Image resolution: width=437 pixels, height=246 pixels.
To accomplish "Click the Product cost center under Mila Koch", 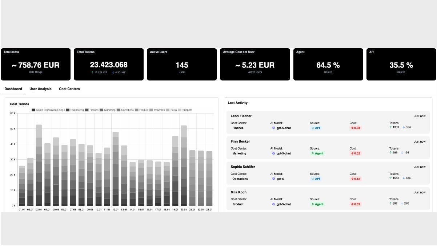I will [x=238, y=204].
